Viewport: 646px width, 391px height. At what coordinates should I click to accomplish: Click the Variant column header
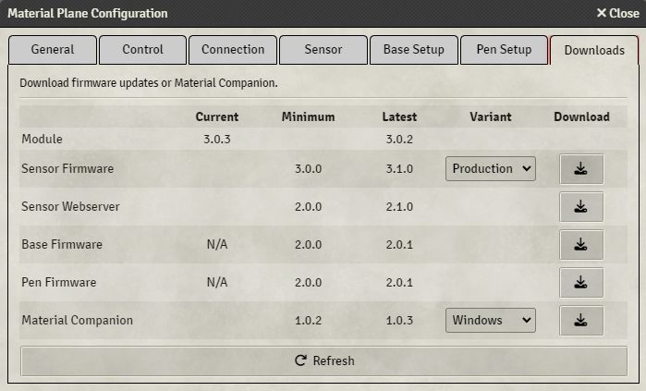[490, 117]
